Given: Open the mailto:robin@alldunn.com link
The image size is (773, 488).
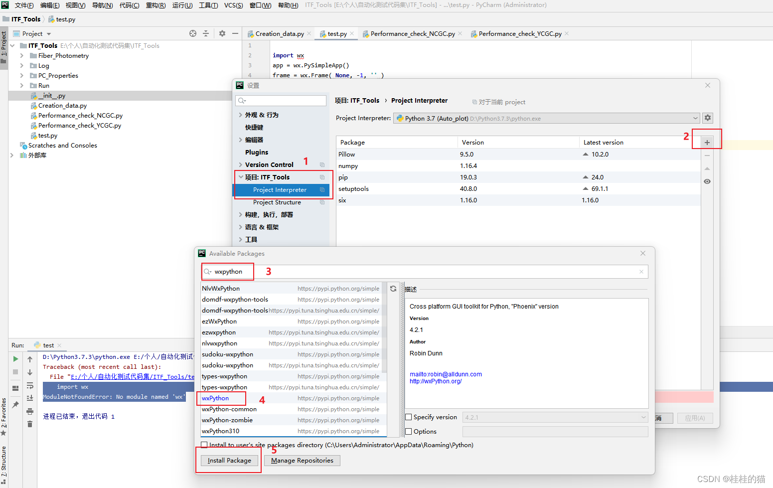Looking at the screenshot, I should pos(446,374).
